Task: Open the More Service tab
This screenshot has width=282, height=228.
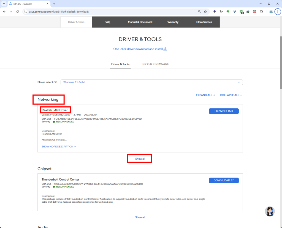Action: click(204, 22)
